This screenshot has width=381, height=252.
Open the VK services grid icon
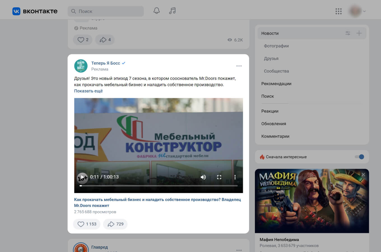(x=338, y=11)
